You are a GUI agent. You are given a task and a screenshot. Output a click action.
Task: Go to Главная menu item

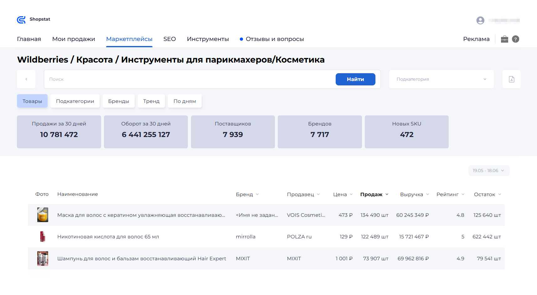click(29, 39)
